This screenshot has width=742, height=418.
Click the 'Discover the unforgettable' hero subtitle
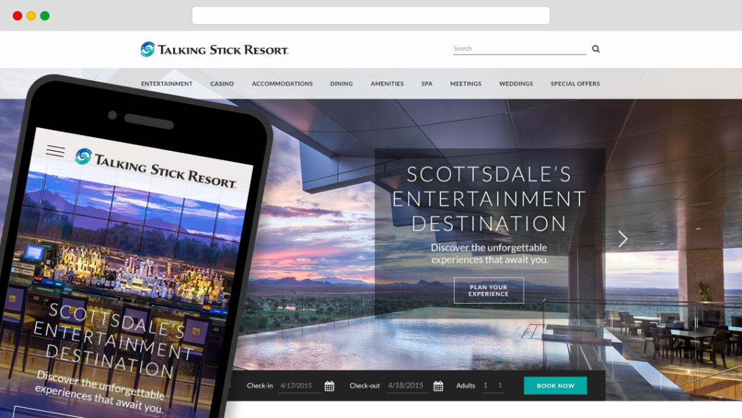489,253
